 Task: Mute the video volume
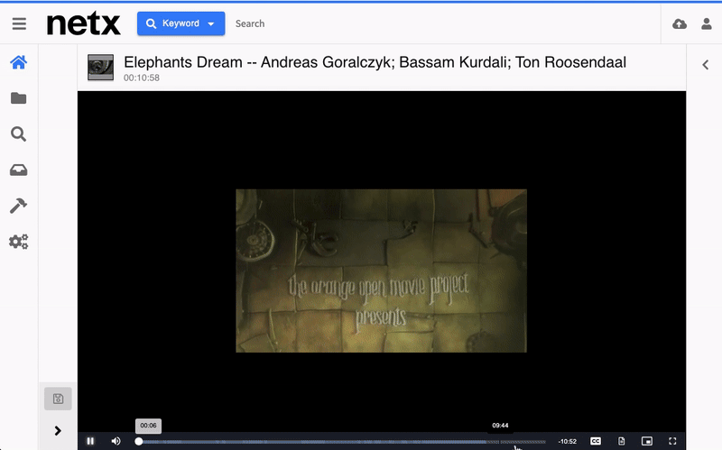[116, 441]
